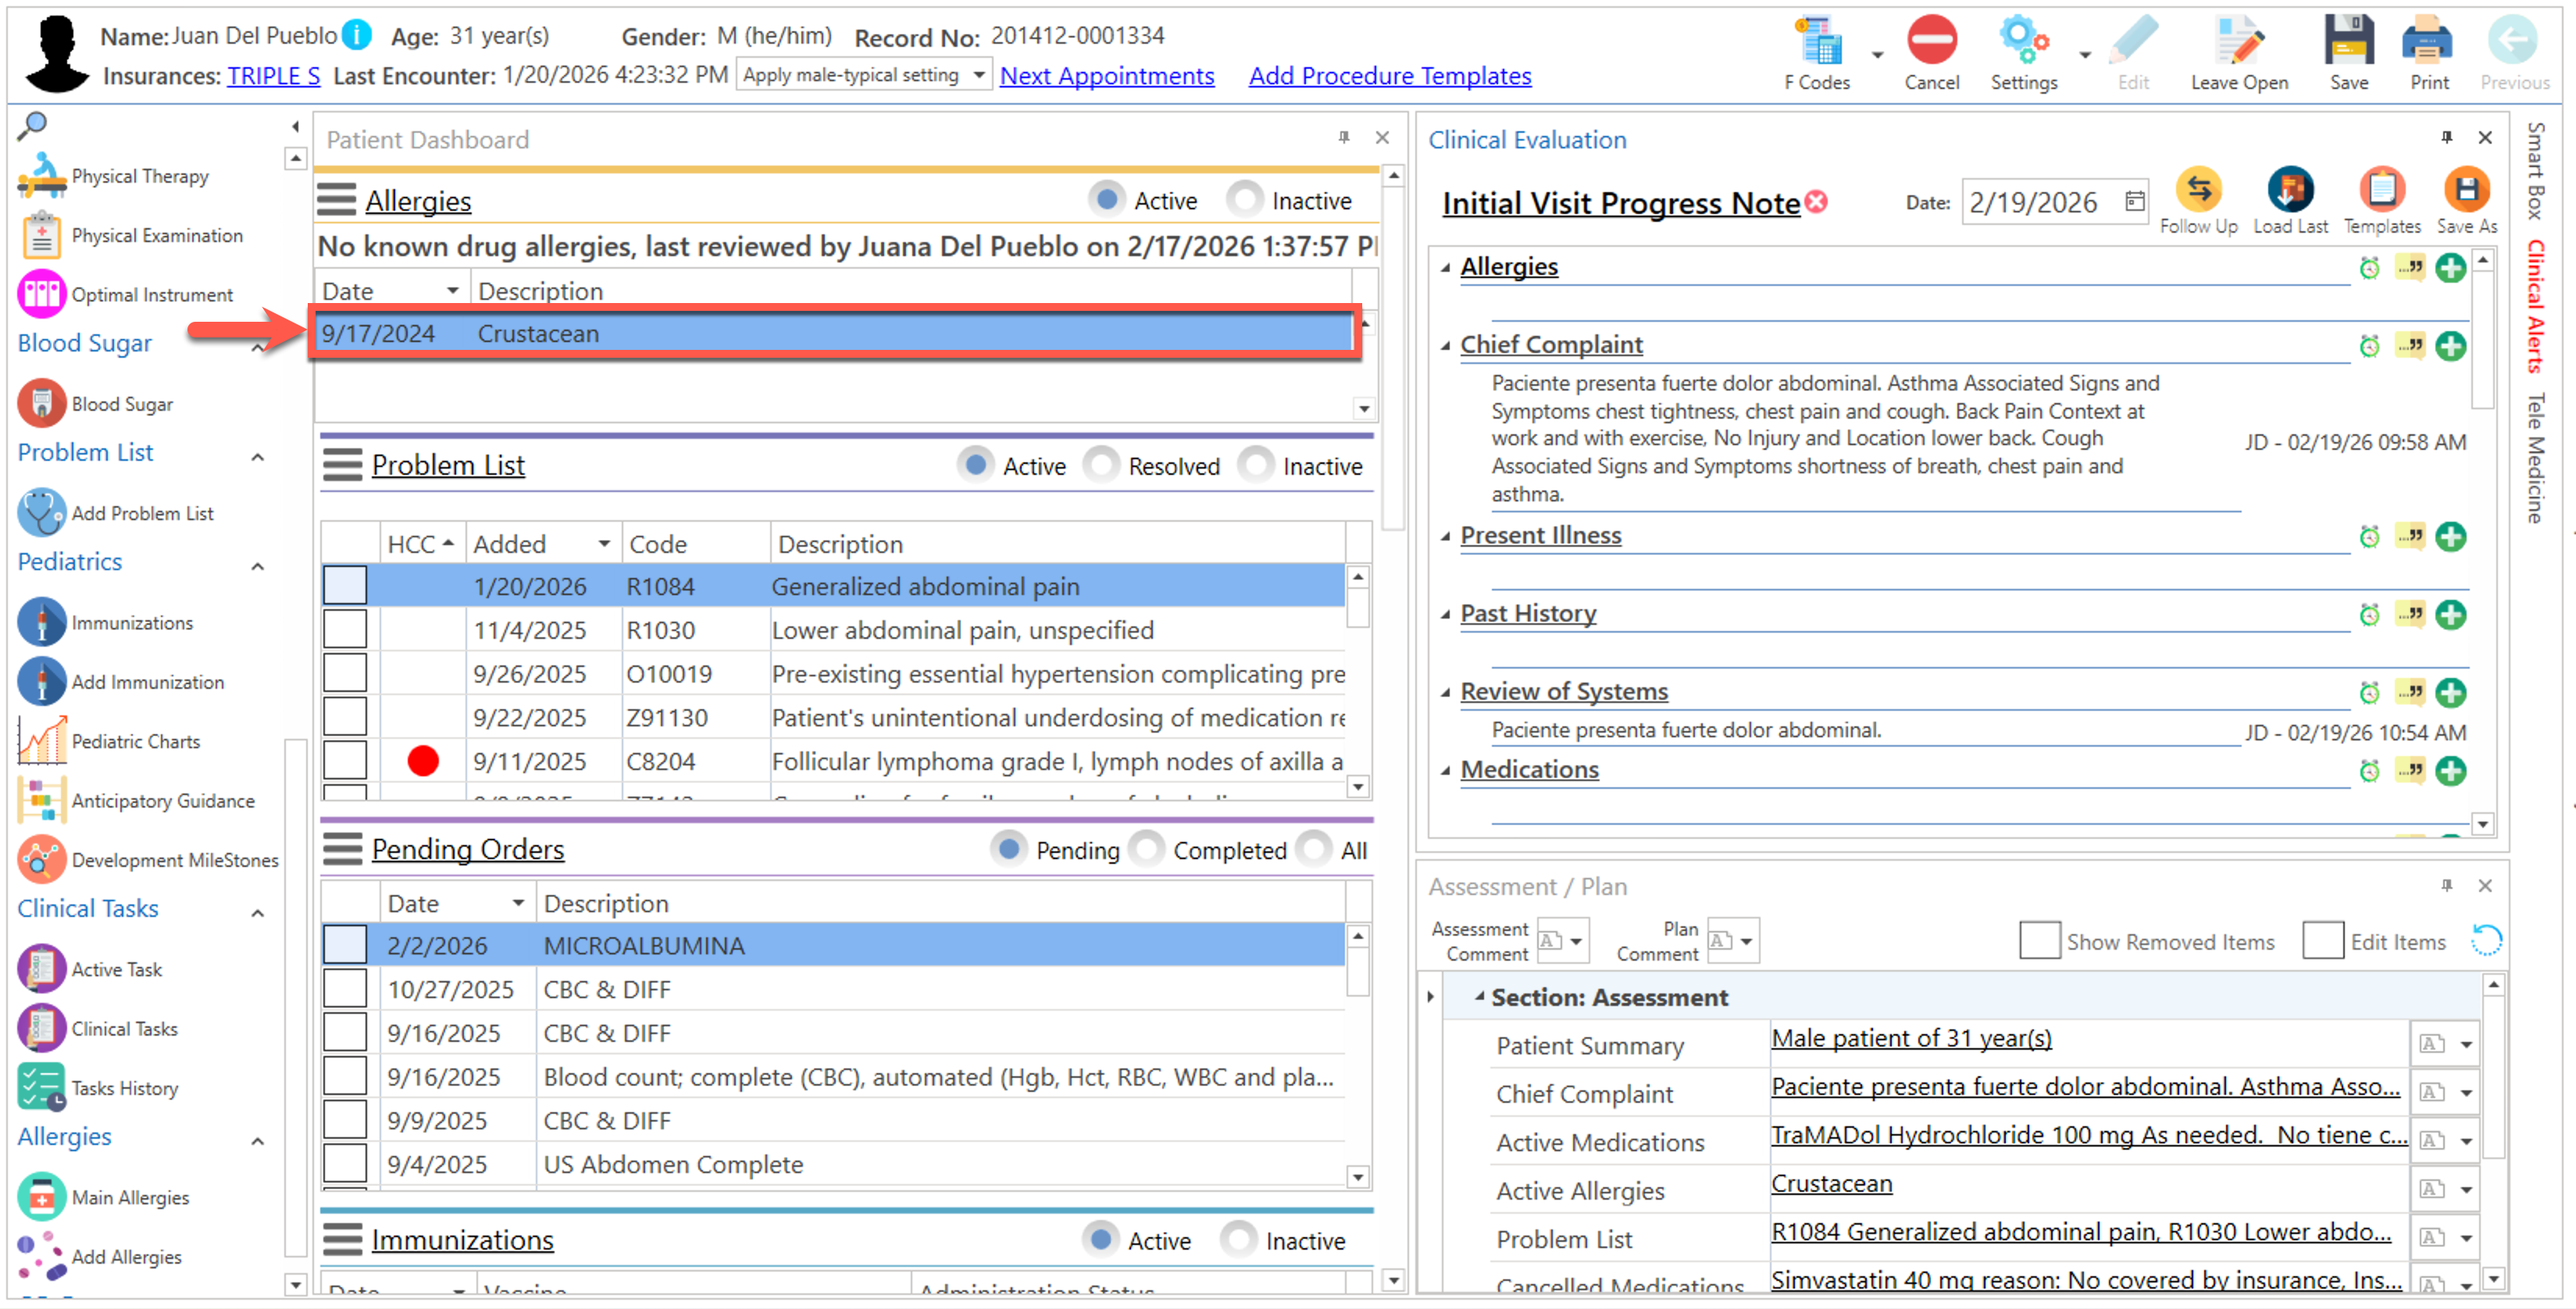The height and width of the screenshot is (1309, 2576).
Task: Select Resolved in the Problem List filter
Action: pyautogui.click(x=1101, y=465)
